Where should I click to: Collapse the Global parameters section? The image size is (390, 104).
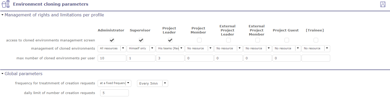pos(3,74)
